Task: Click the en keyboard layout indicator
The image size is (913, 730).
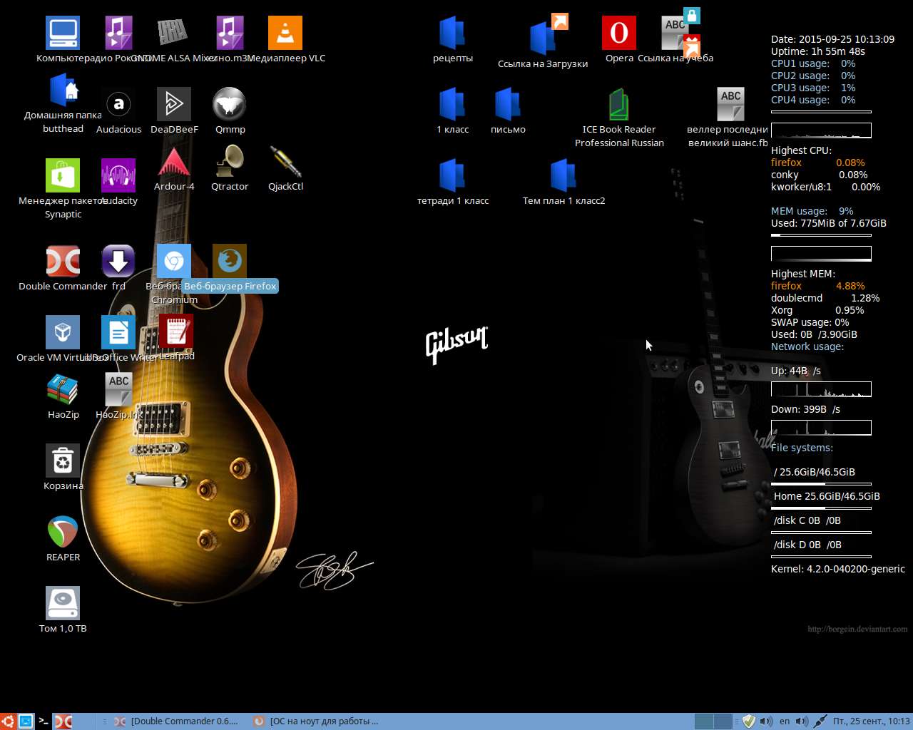Action: (x=785, y=721)
